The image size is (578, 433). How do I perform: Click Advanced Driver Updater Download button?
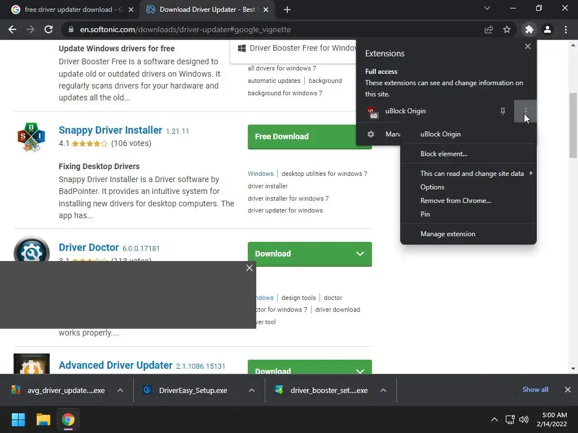pyautogui.click(x=310, y=368)
